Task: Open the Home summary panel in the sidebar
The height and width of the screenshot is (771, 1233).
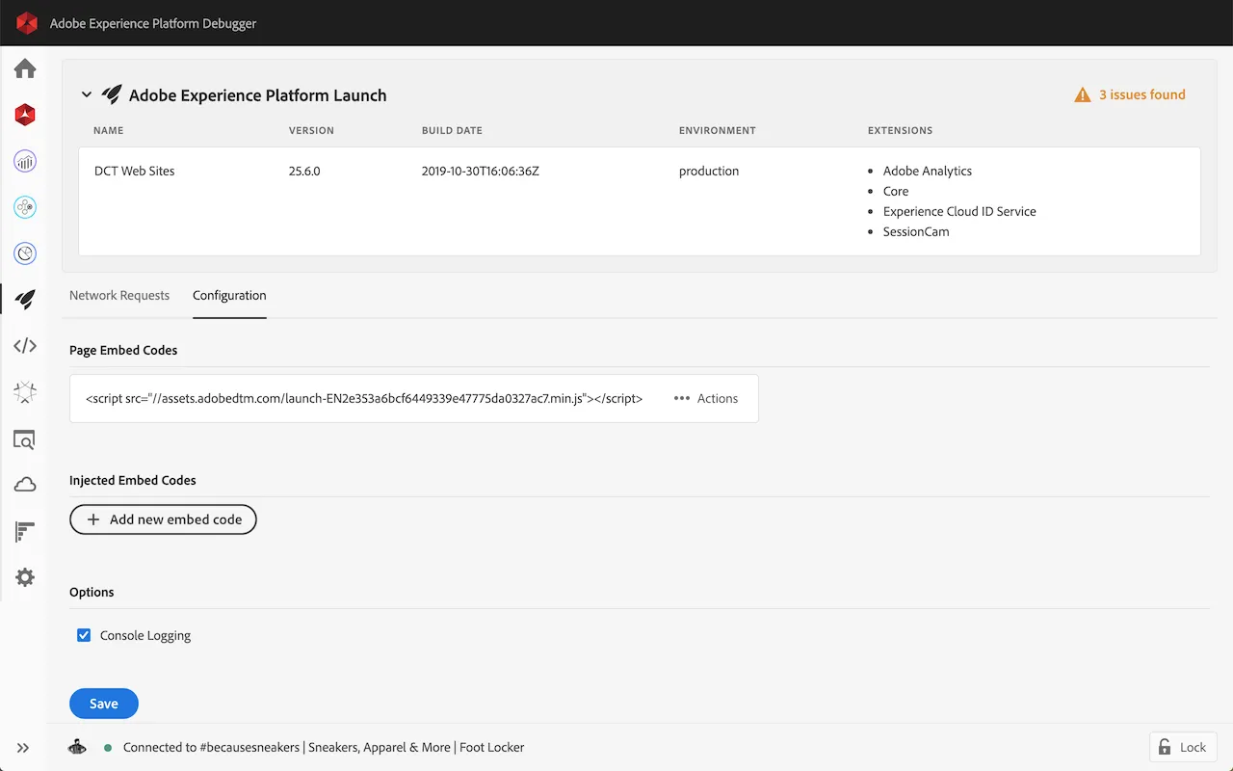Action: pyautogui.click(x=24, y=68)
